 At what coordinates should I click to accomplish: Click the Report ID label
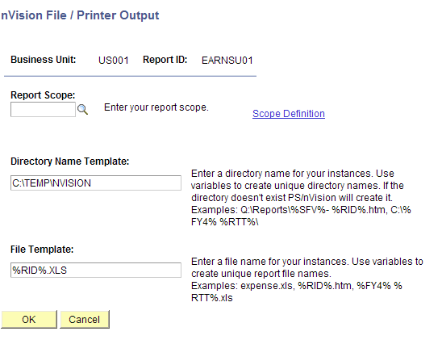[x=165, y=60]
